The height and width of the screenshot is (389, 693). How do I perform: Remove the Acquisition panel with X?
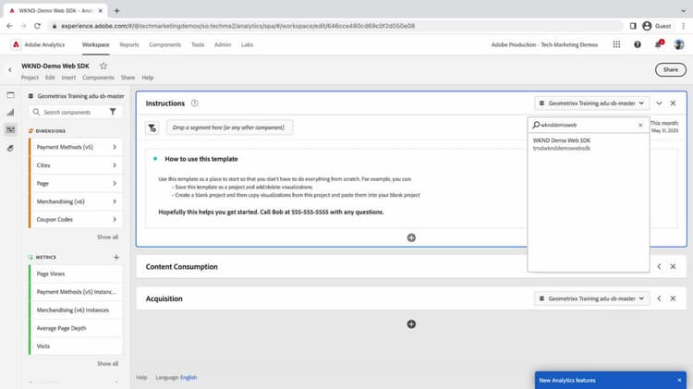pyautogui.click(x=673, y=298)
